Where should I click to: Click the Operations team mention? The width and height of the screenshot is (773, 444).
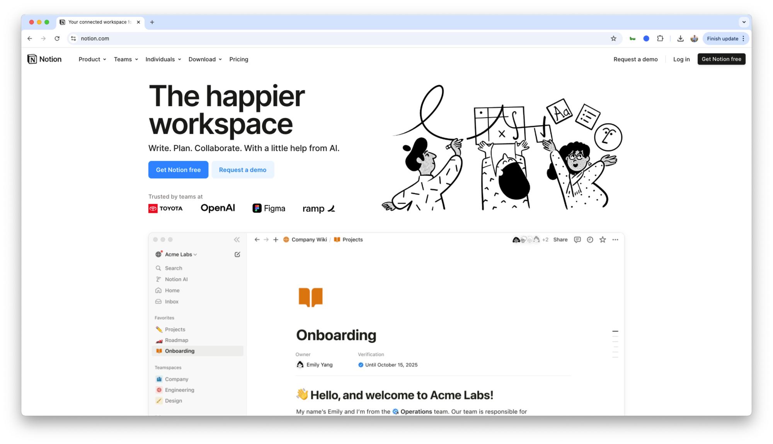tap(412, 412)
